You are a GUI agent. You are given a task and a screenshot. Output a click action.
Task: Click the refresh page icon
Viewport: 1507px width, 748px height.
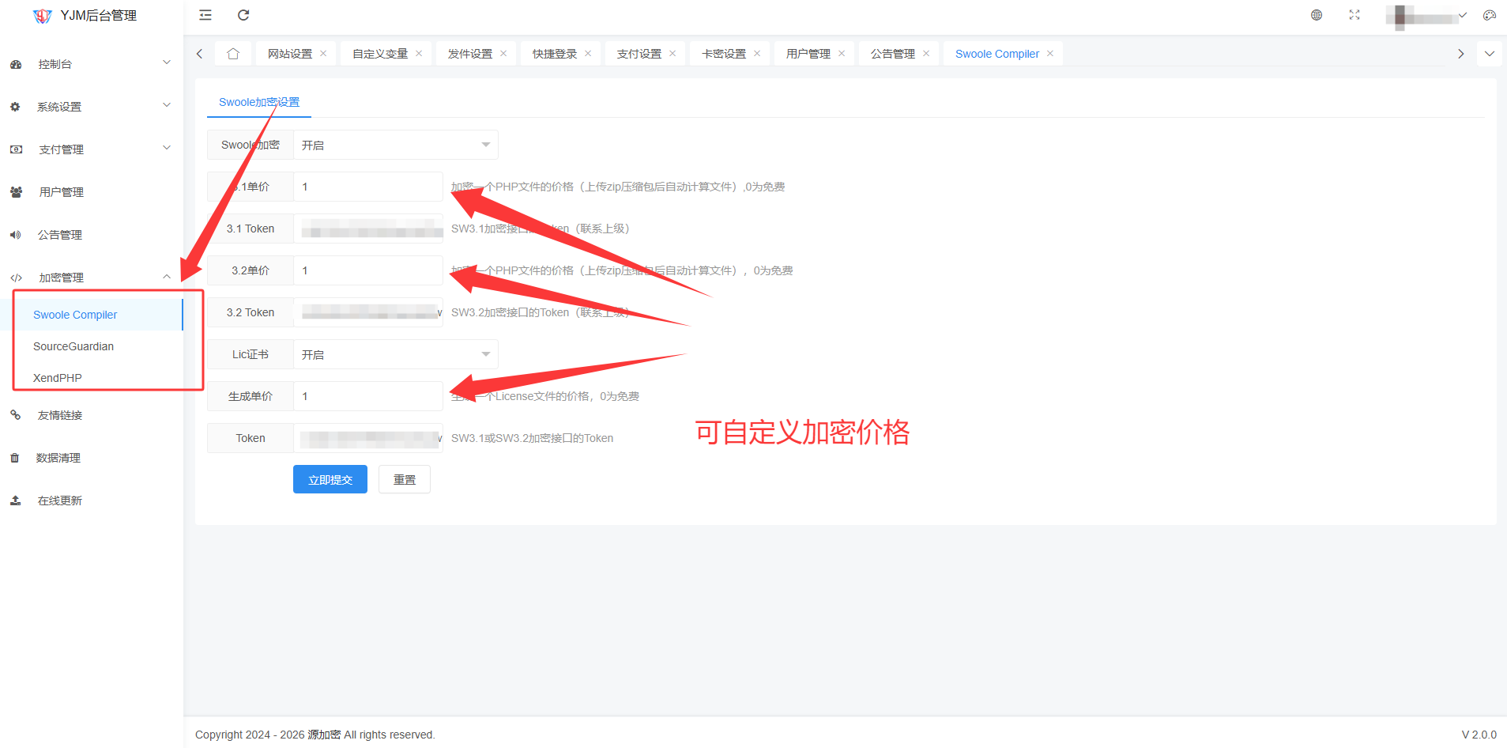[x=243, y=15]
